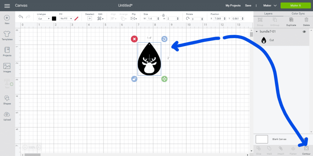Open the hamburger main menu

(7, 5)
